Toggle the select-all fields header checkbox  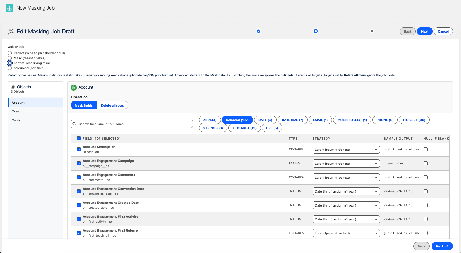point(79,138)
